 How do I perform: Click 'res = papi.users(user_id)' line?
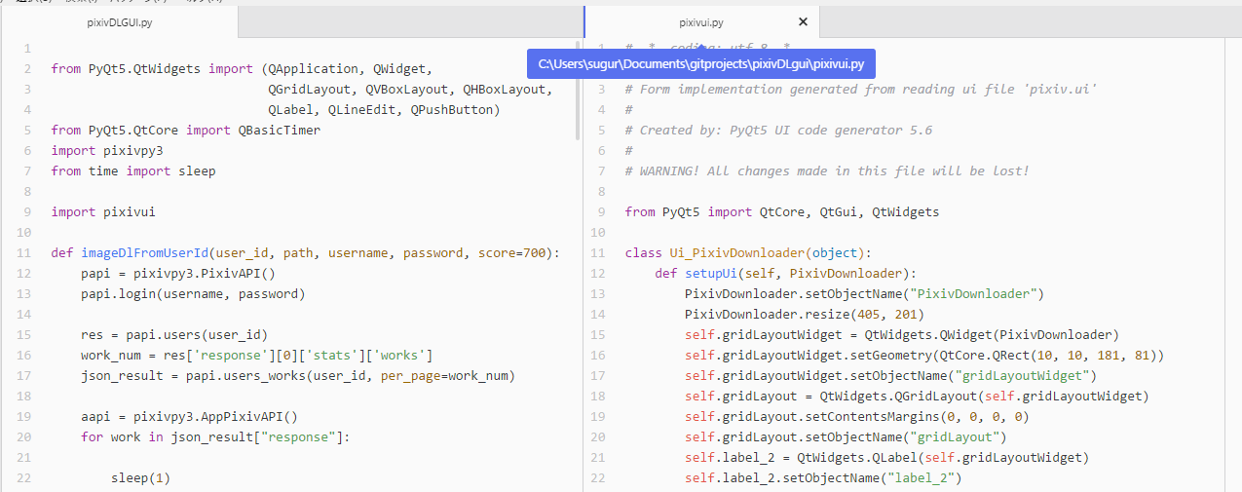(174, 334)
